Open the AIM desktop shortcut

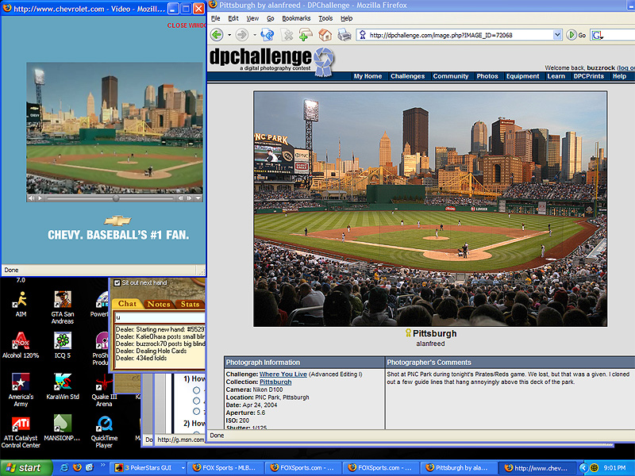click(x=21, y=304)
